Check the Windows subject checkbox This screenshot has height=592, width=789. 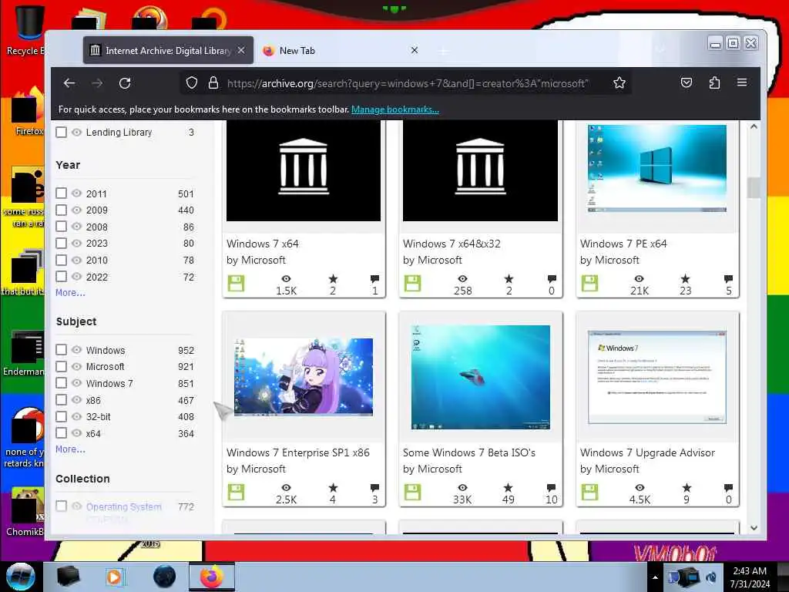point(62,350)
